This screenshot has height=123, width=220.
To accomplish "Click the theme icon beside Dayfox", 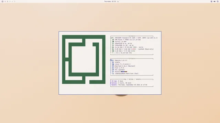I will click(x=113, y=72).
